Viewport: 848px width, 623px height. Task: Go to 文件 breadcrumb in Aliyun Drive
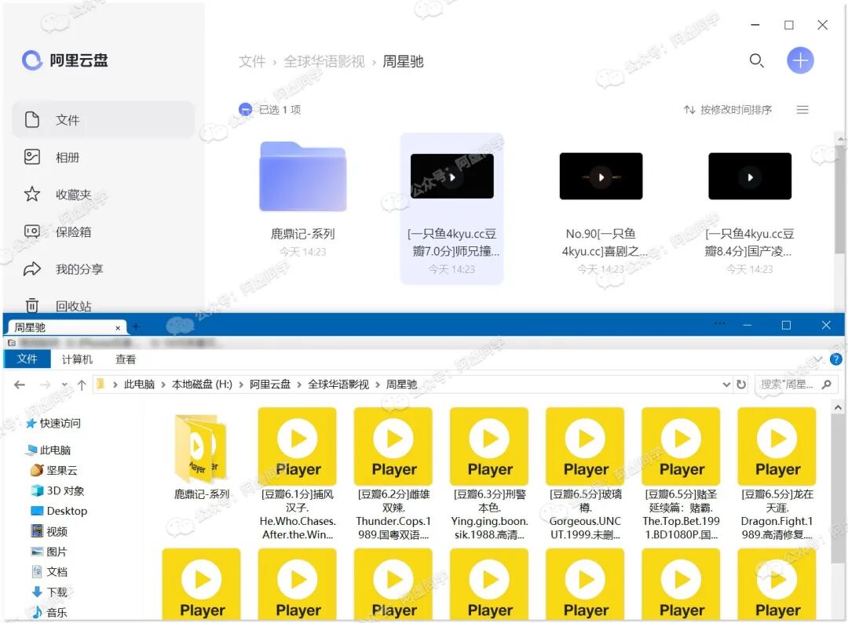(x=252, y=62)
